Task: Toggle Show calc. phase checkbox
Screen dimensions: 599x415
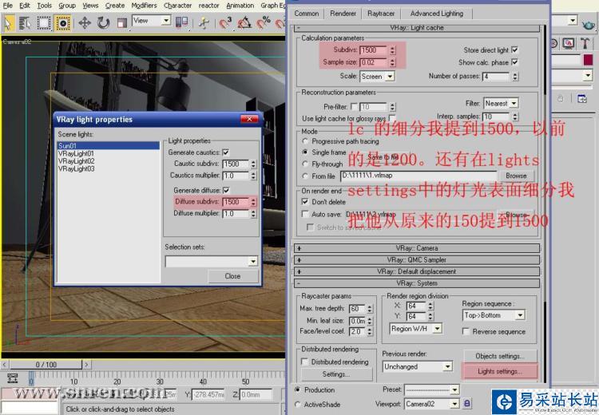Action: click(514, 61)
